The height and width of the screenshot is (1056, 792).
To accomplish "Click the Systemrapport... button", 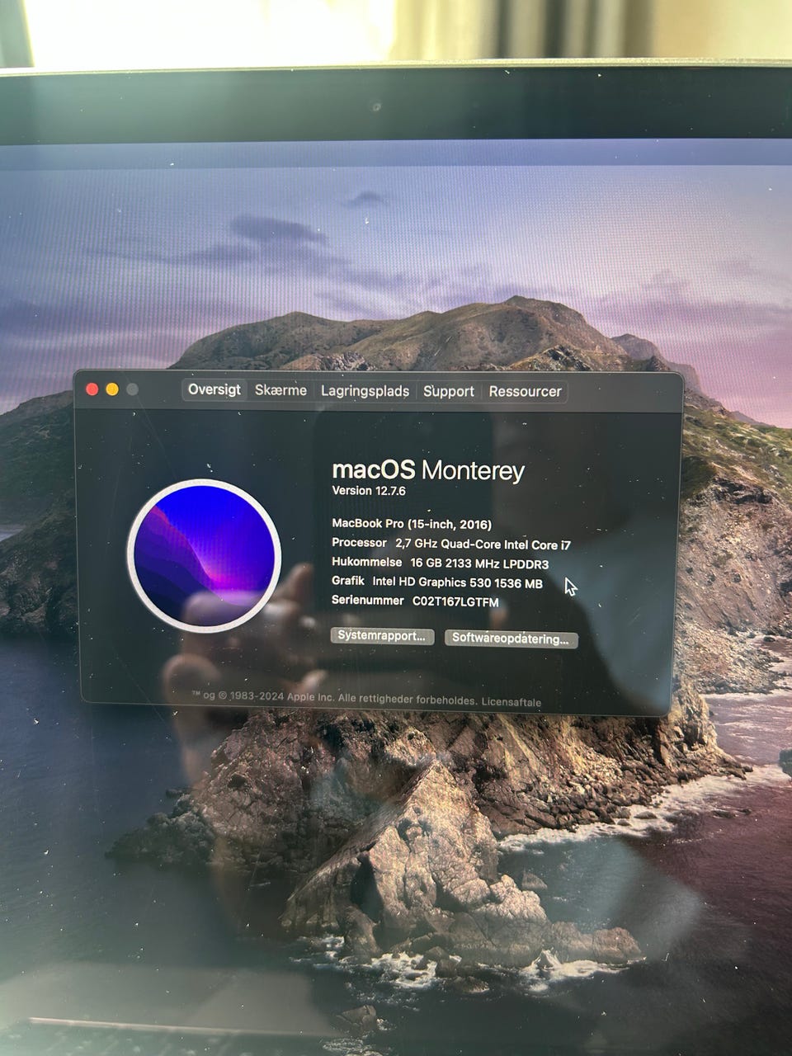I will [382, 636].
